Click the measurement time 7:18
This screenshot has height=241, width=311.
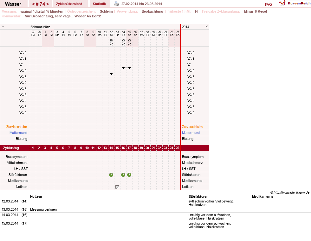coord(111,42)
